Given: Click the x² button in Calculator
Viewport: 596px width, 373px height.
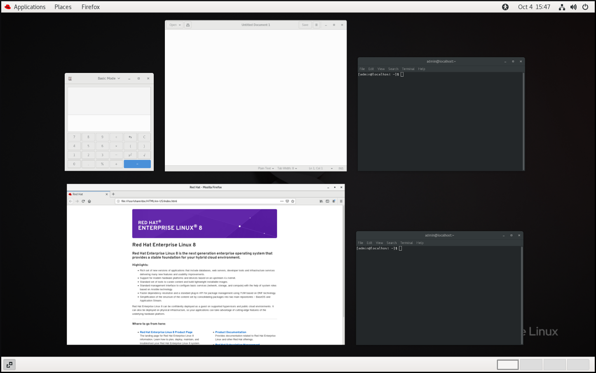Looking at the screenshot, I should [x=130, y=155].
